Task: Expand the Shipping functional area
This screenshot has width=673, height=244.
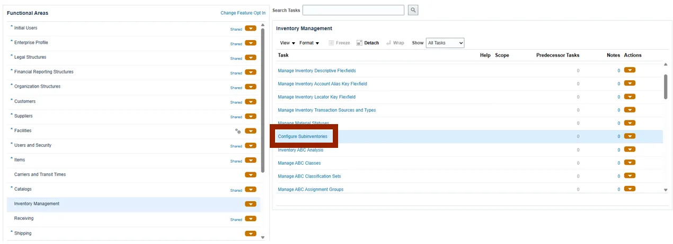Action: (x=12, y=232)
